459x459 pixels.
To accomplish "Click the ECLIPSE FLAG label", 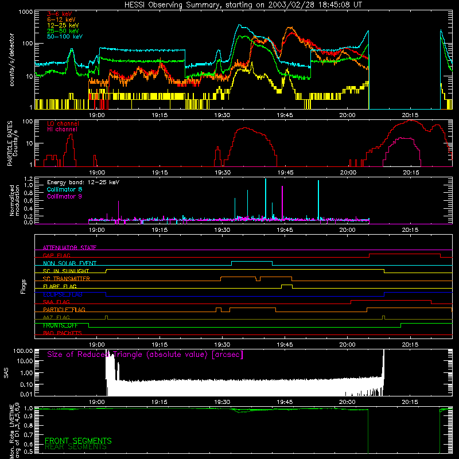I will [x=63, y=294].
